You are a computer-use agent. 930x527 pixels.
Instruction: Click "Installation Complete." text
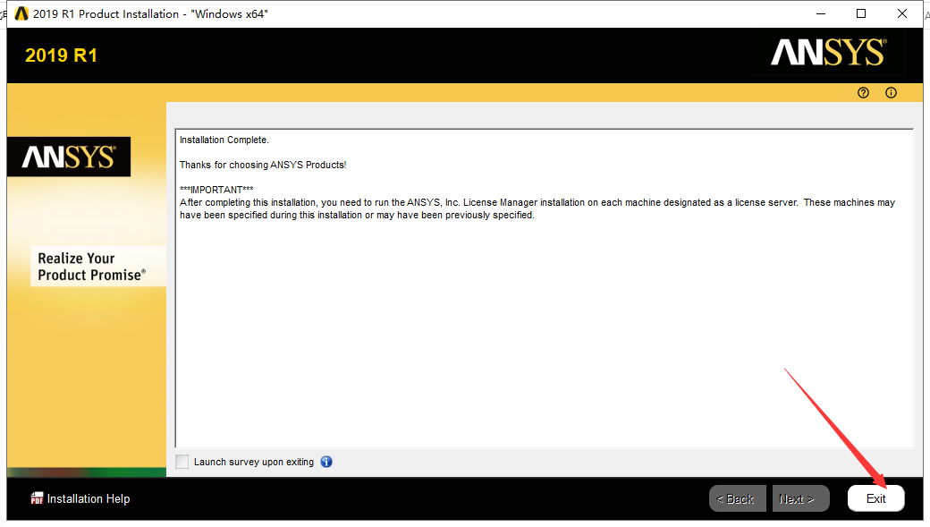click(224, 140)
